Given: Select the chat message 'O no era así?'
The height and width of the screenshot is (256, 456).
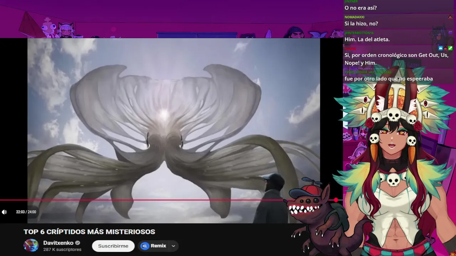Looking at the screenshot, I should [361, 8].
